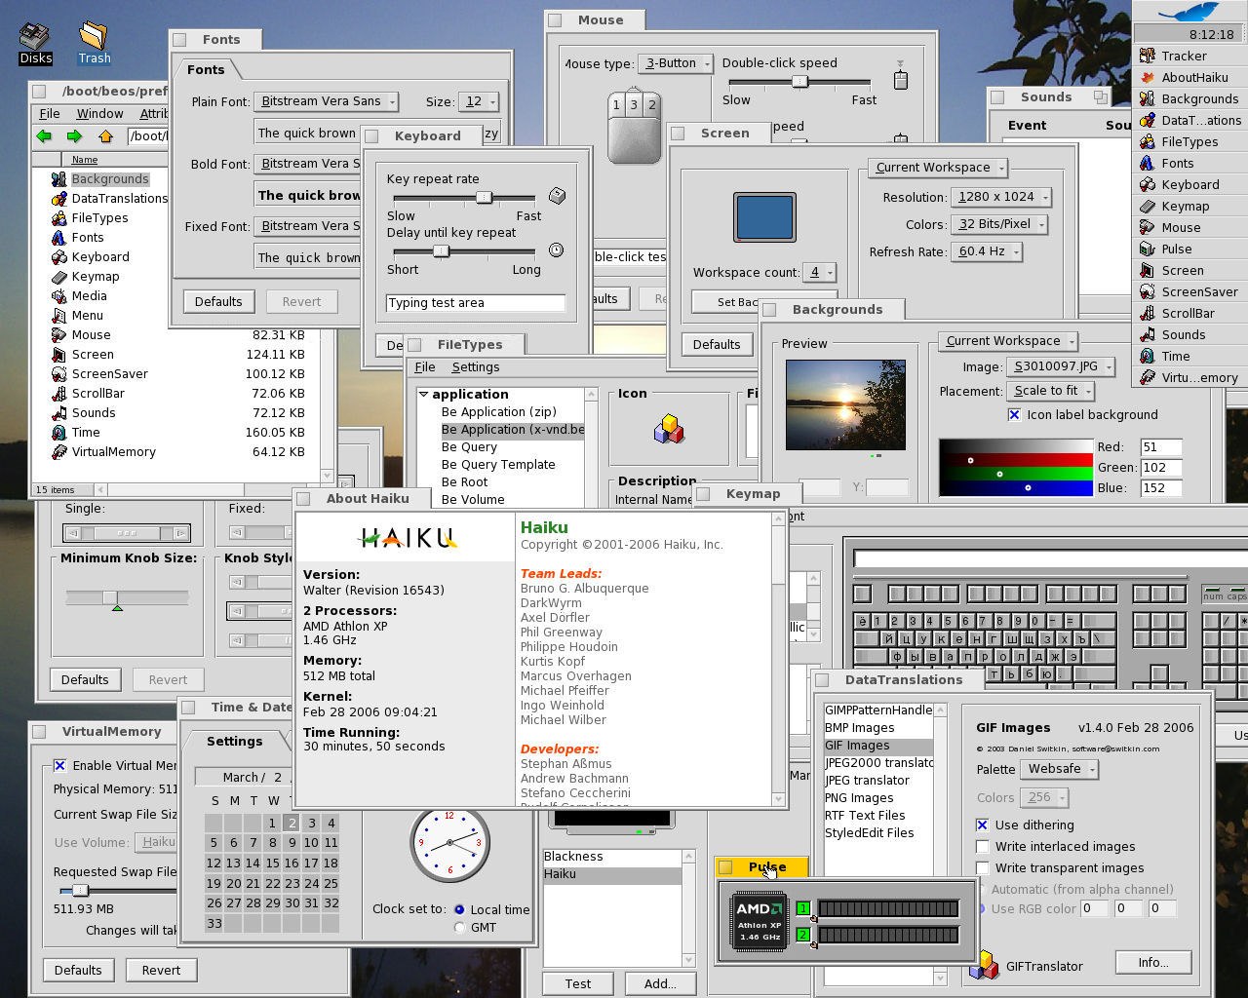The image size is (1248, 998).
Task: Click the monitor preview in Screen window
Action: tap(764, 216)
